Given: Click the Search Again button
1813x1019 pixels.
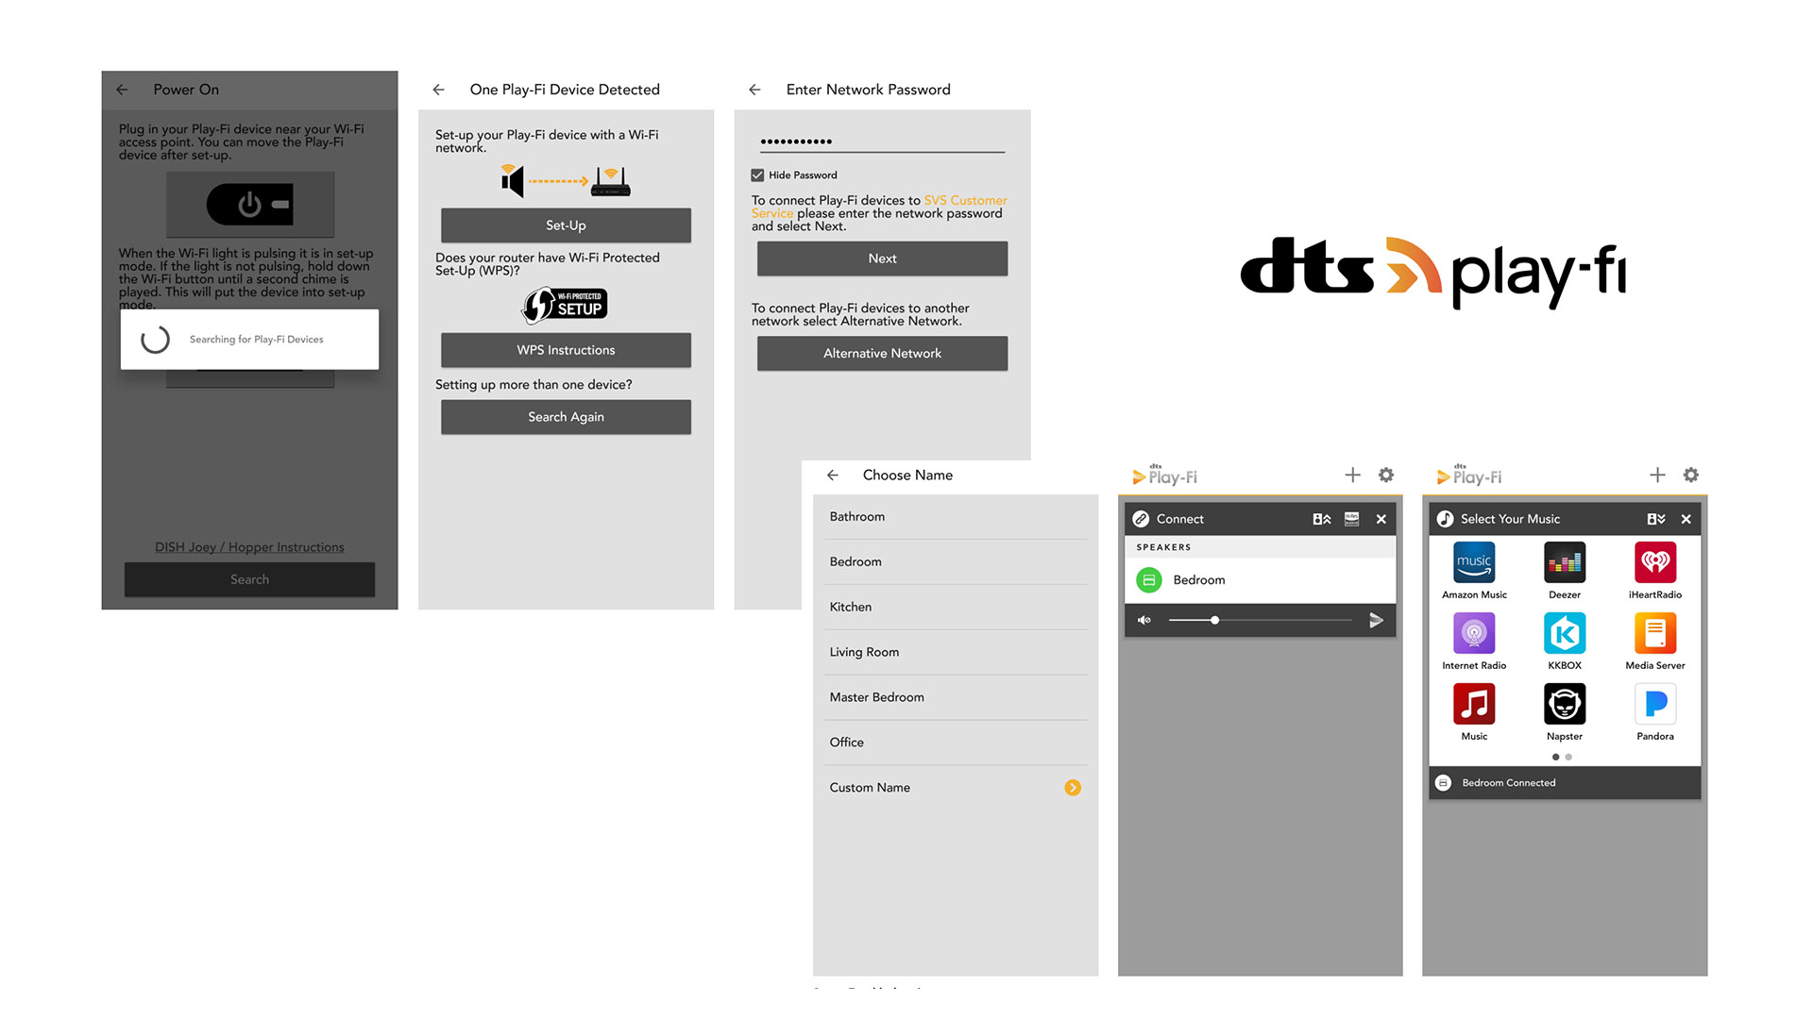Looking at the screenshot, I should tap(566, 417).
